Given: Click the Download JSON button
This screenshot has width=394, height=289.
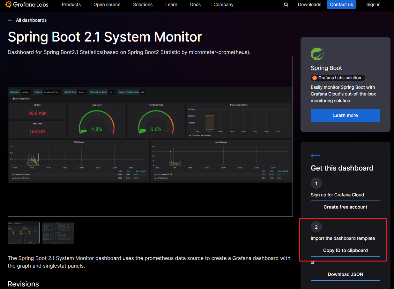Looking at the screenshot, I should click(x=346, y=274).
